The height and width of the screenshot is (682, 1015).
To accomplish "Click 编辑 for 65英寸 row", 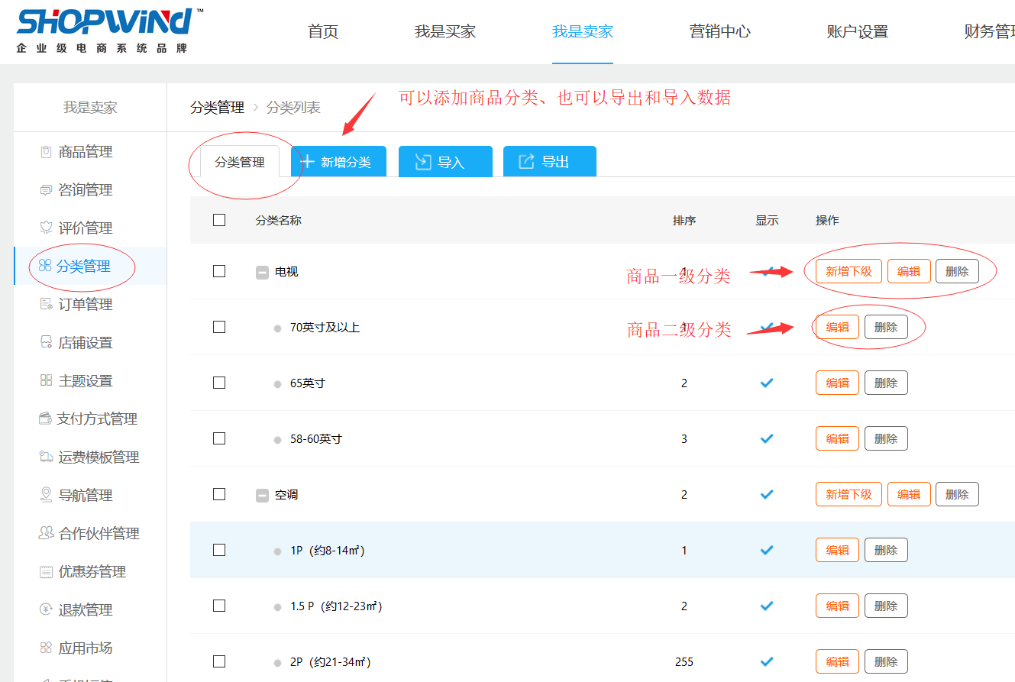I will (837, 383).
